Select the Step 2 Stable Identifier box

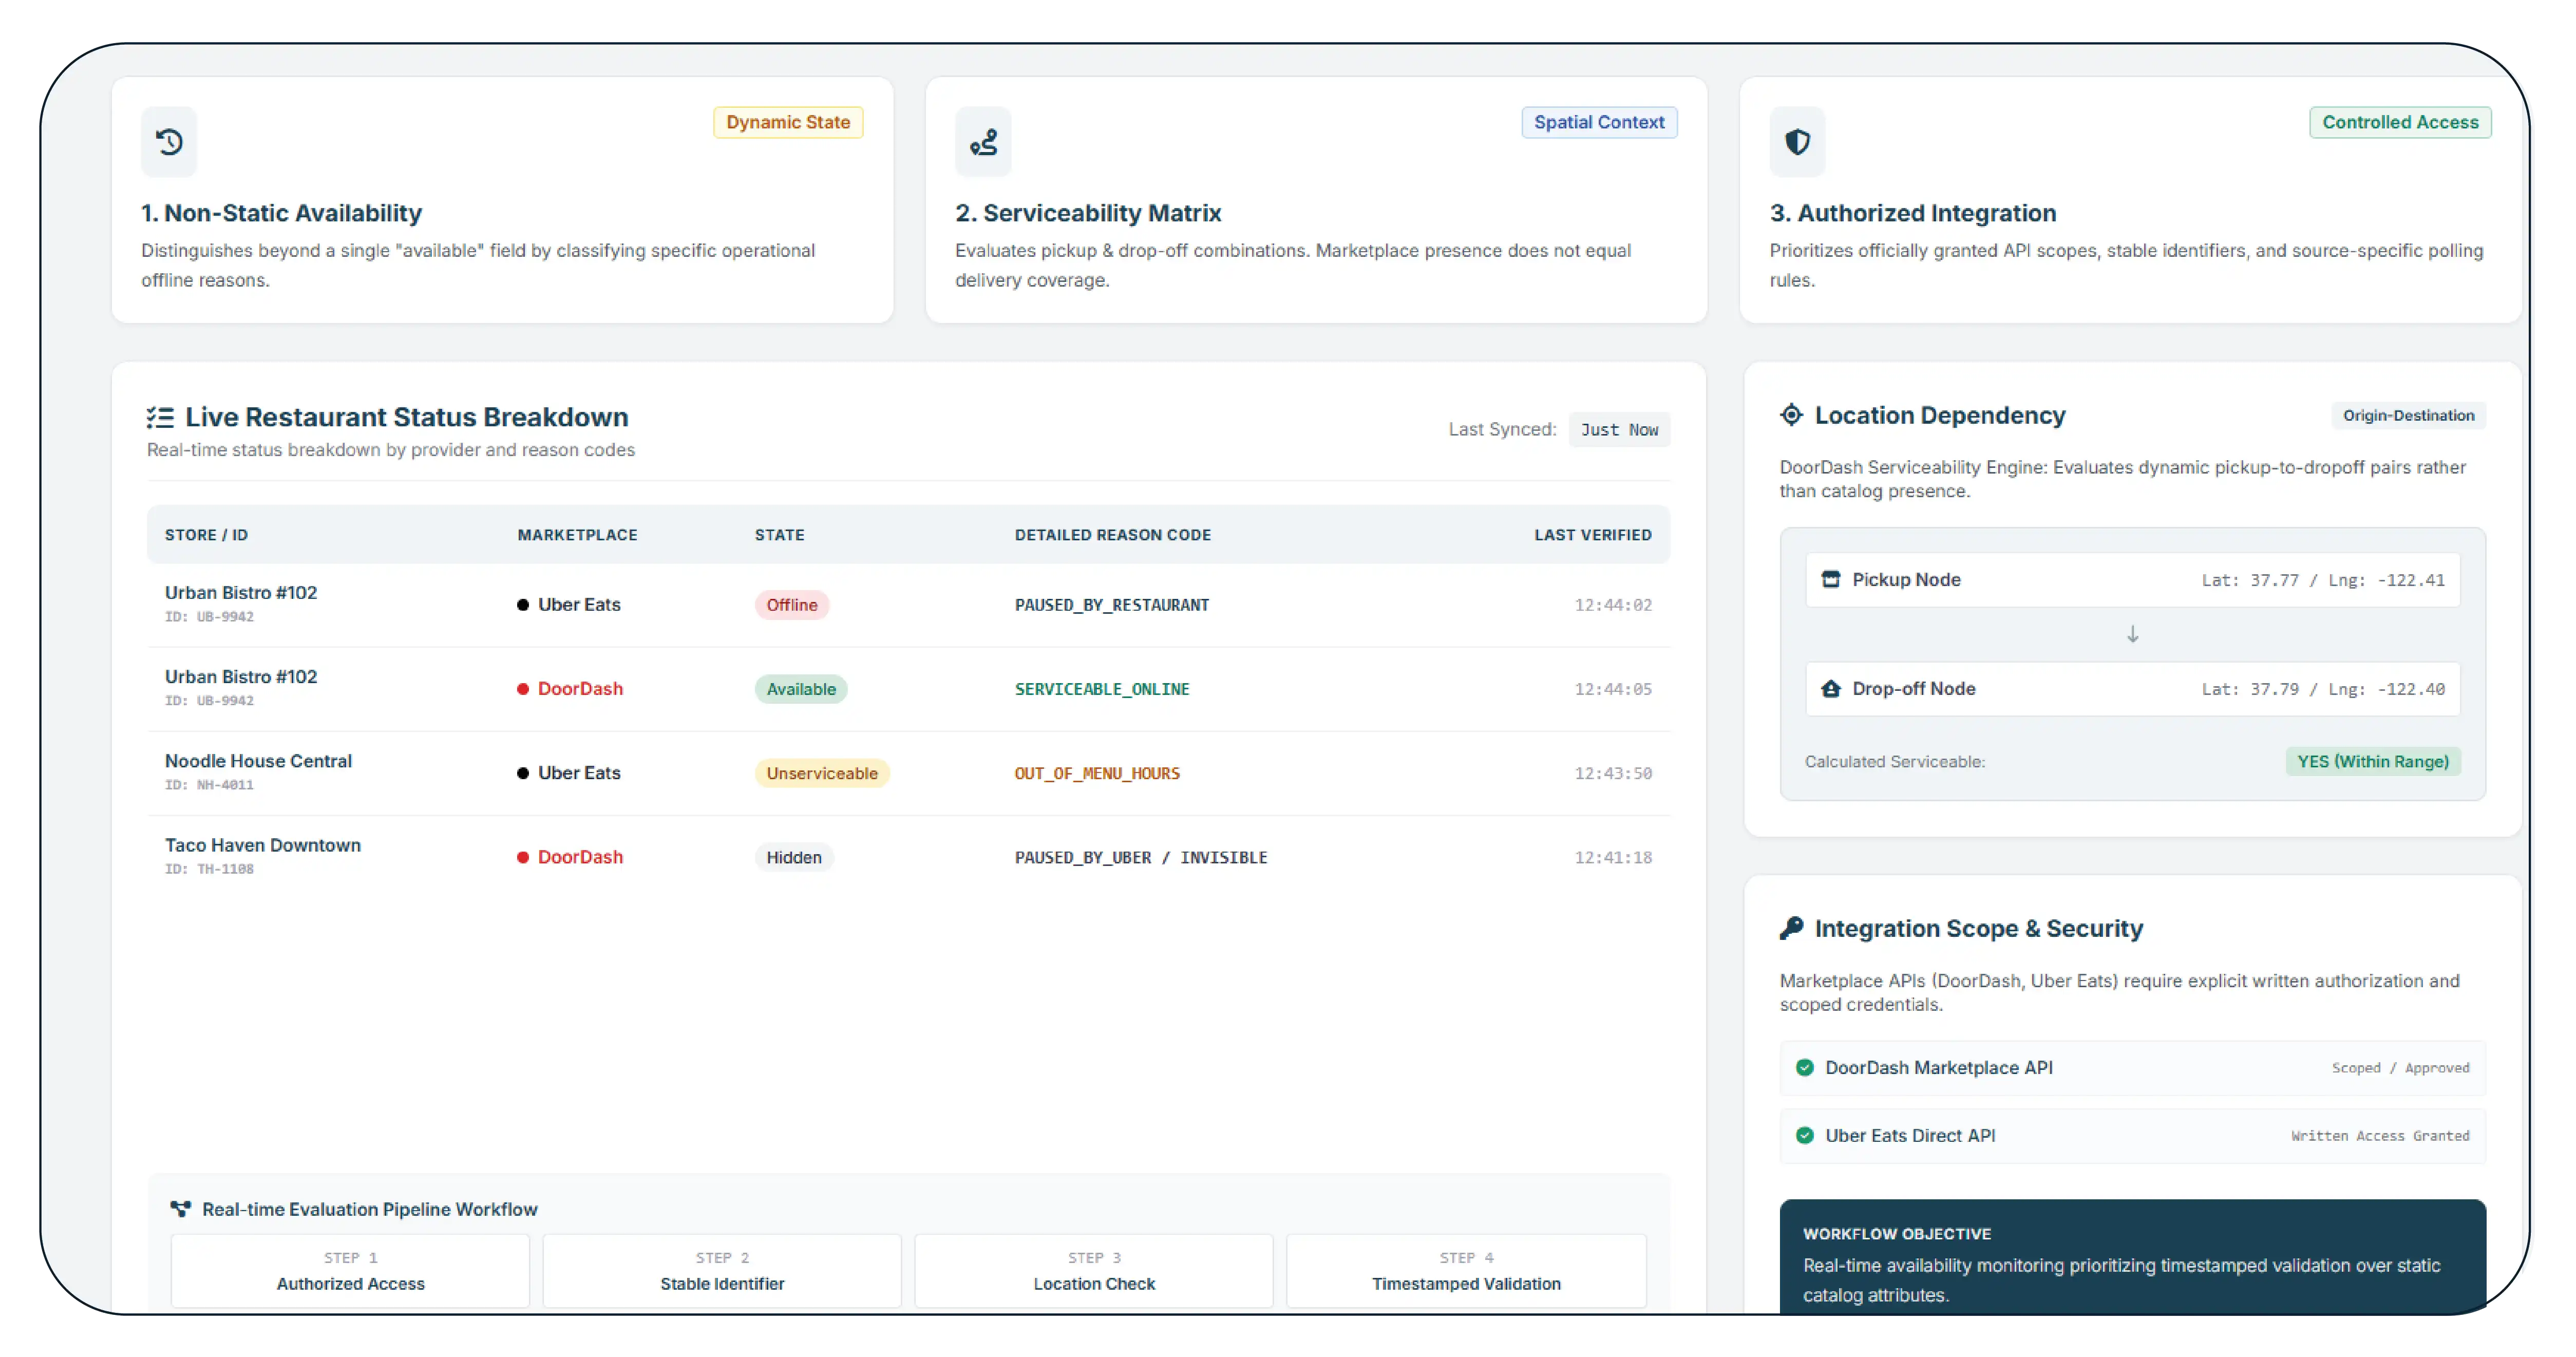point(722,1270)
